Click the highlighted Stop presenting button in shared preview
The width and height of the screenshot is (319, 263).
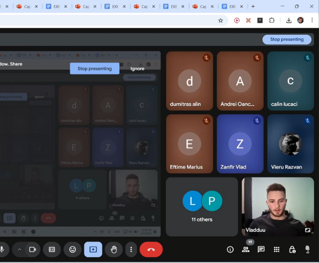pos(94,68)
